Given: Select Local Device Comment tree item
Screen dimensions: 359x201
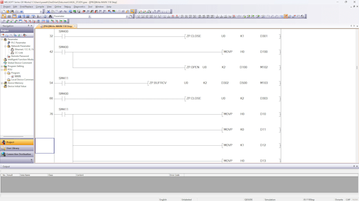Looking at the screenshot, I should pyautogui.click(x=22, y=79).
